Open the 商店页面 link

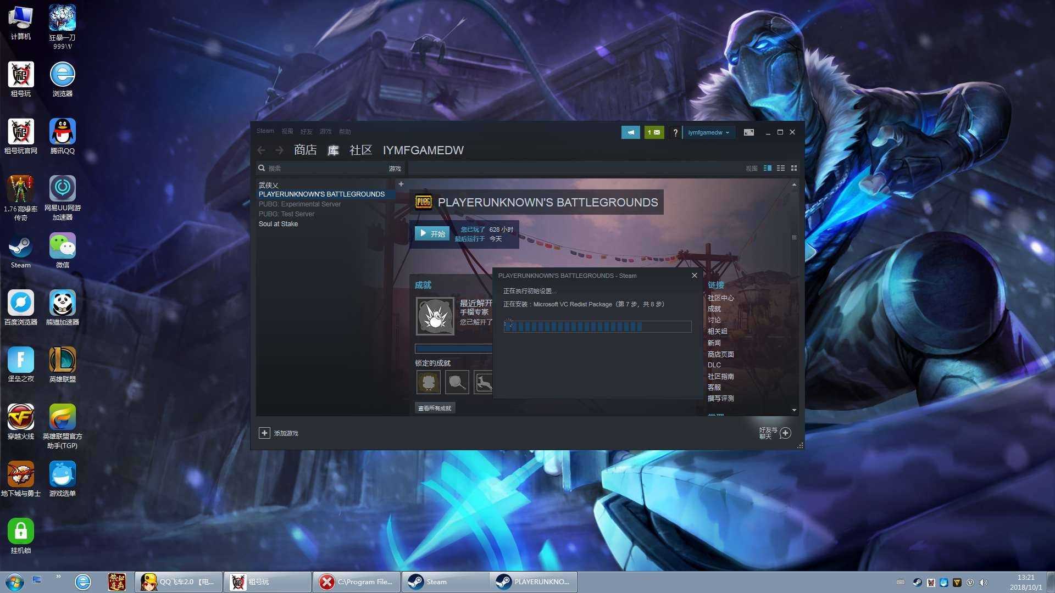[x=720, y=354]
